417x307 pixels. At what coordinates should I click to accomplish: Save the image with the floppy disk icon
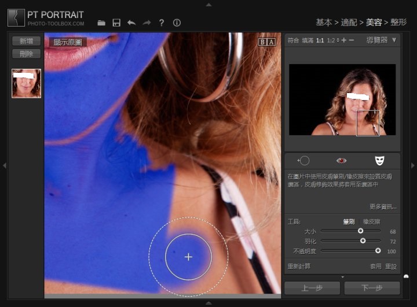click(116, 23)
